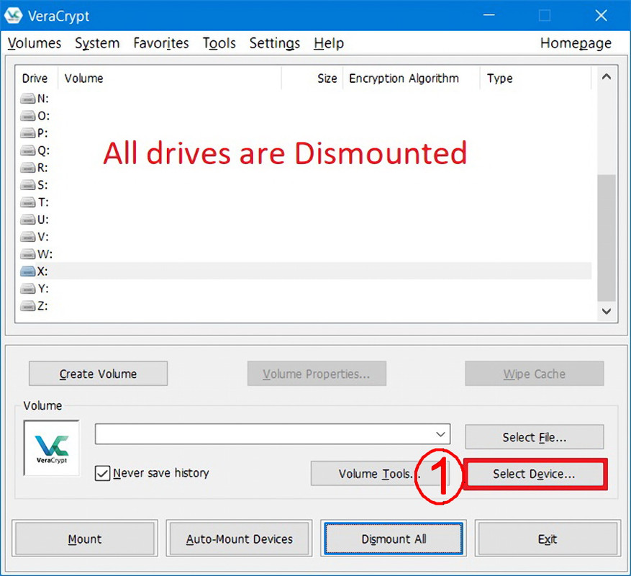Screen dimensions: 631x576
Task: Click the drive list scroll-up arrow
Action: (607, 76)
